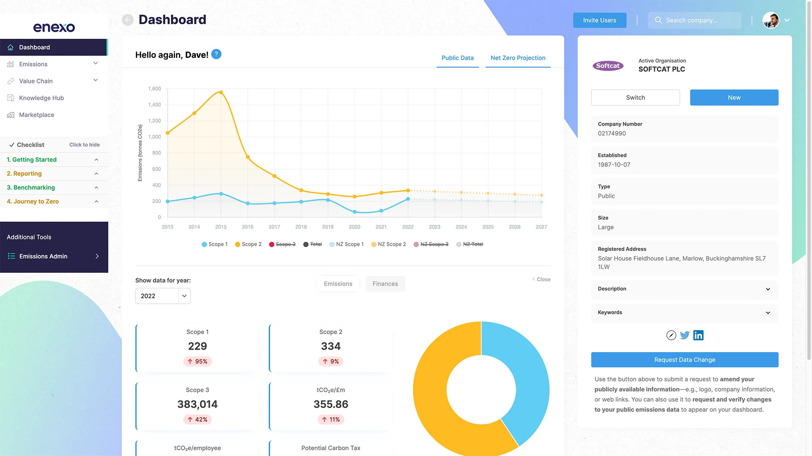This screenshot has width=812, height=456.
Task: Open Emissions Admin arrow
Action: pos(97,256)
